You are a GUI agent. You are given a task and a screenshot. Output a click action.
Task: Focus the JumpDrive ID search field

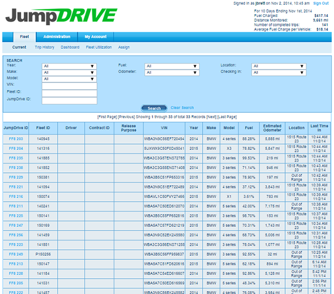click(x=70, y=101)
